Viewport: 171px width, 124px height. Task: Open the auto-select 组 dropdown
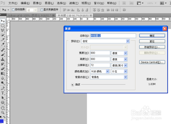36,10
